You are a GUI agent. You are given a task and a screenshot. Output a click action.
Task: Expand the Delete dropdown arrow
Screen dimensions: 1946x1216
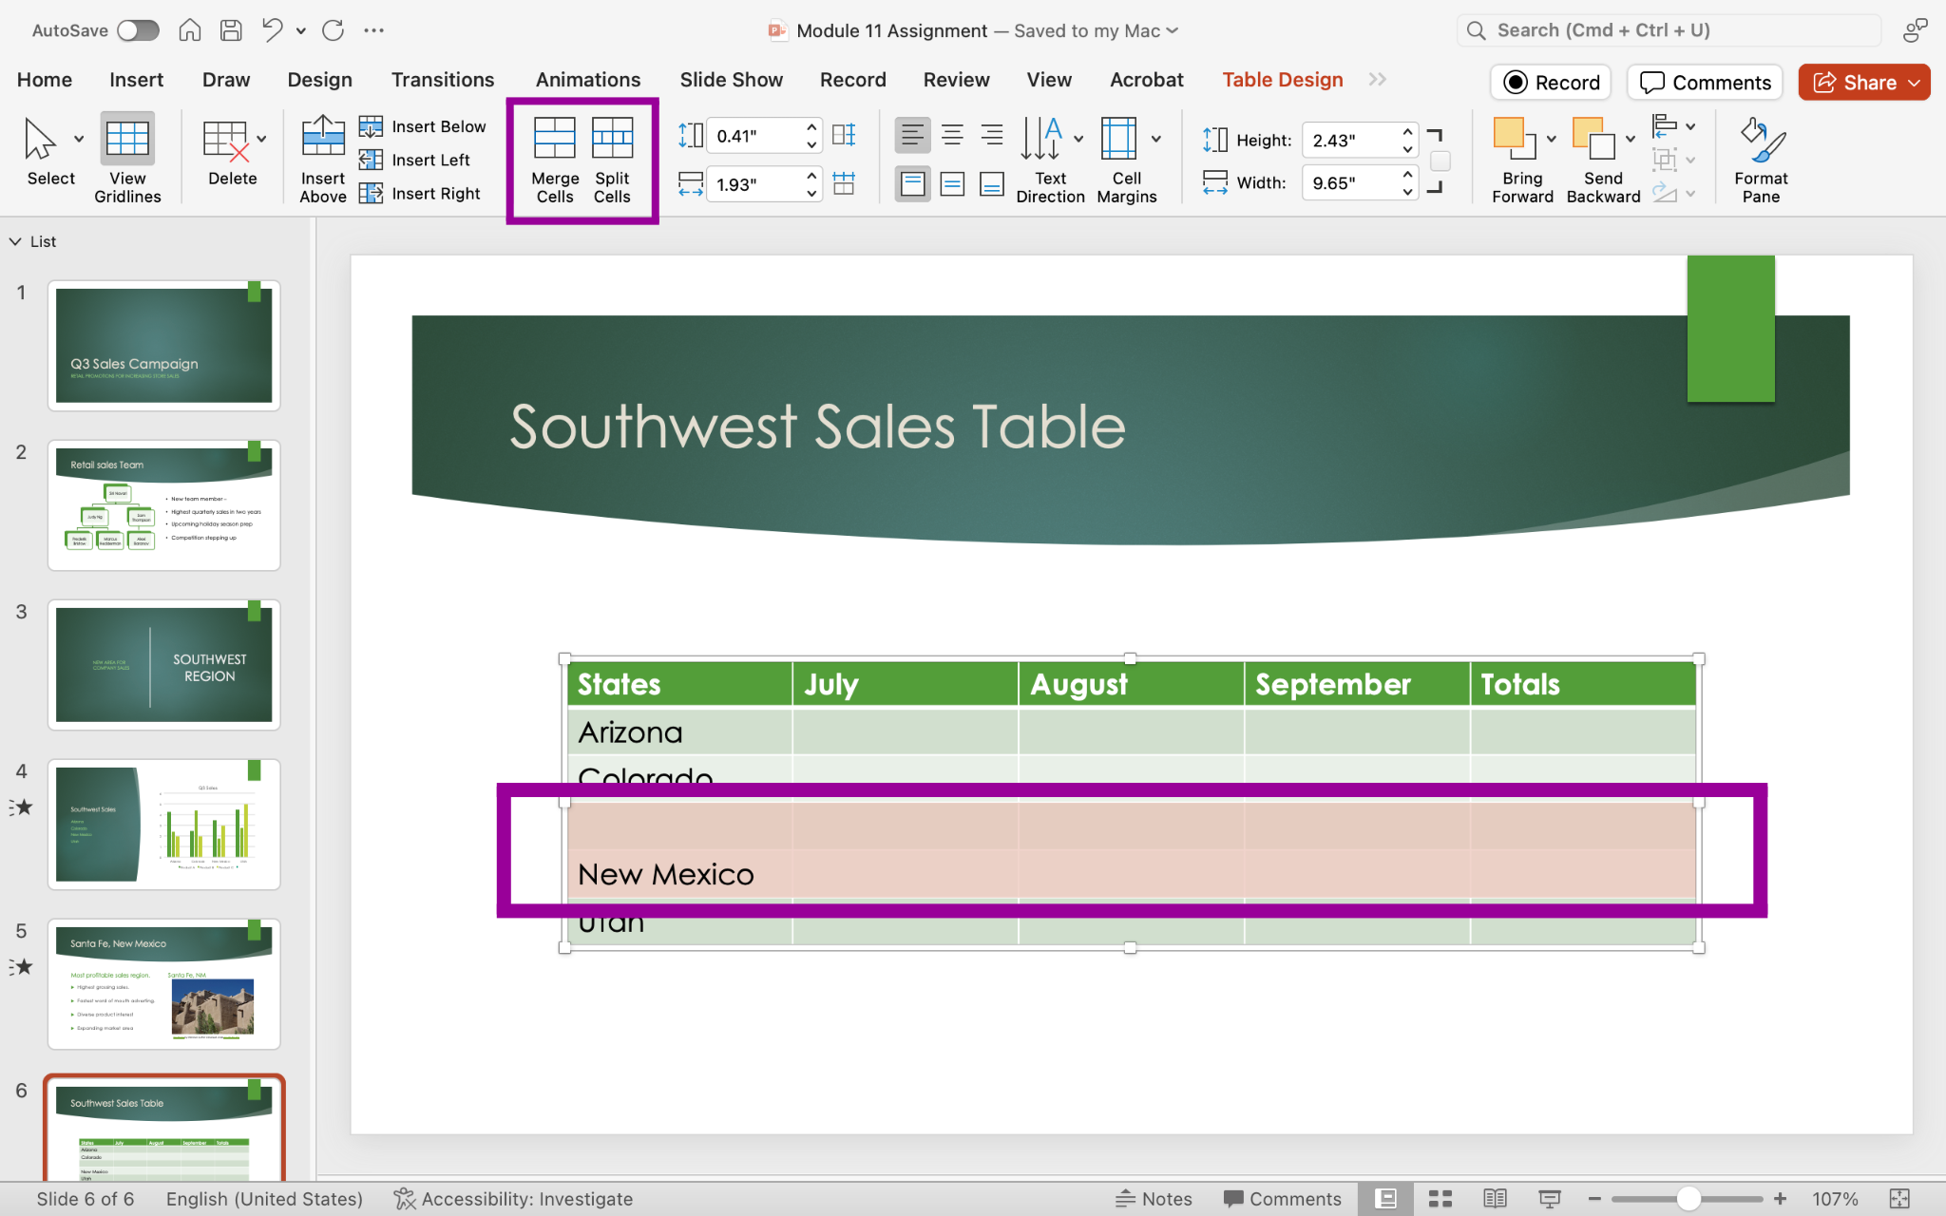click(261, 139)
